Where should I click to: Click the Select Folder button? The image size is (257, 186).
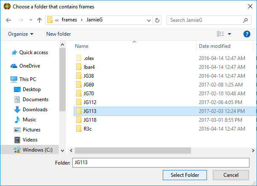click(185, 175)
